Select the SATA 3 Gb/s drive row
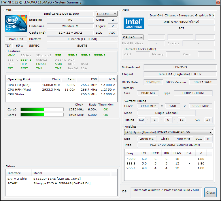Viewport: 221px width, 201px height. pyautogui.click(x=61, y=179)
